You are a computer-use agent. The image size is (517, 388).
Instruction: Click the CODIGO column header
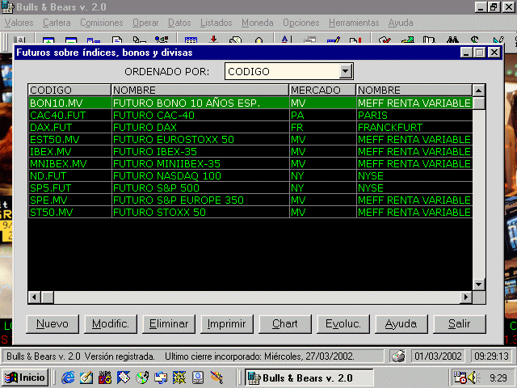click(69, 91)
